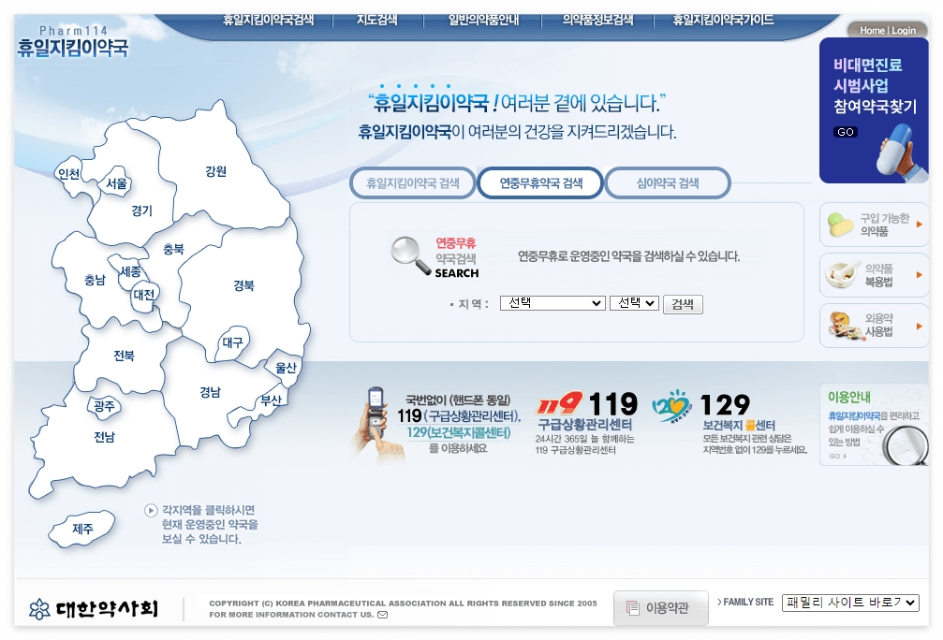Image resolution: width=943 pixels, height=640 pixels.
Task: Select 부산 on the map
Action: (272, 400)
